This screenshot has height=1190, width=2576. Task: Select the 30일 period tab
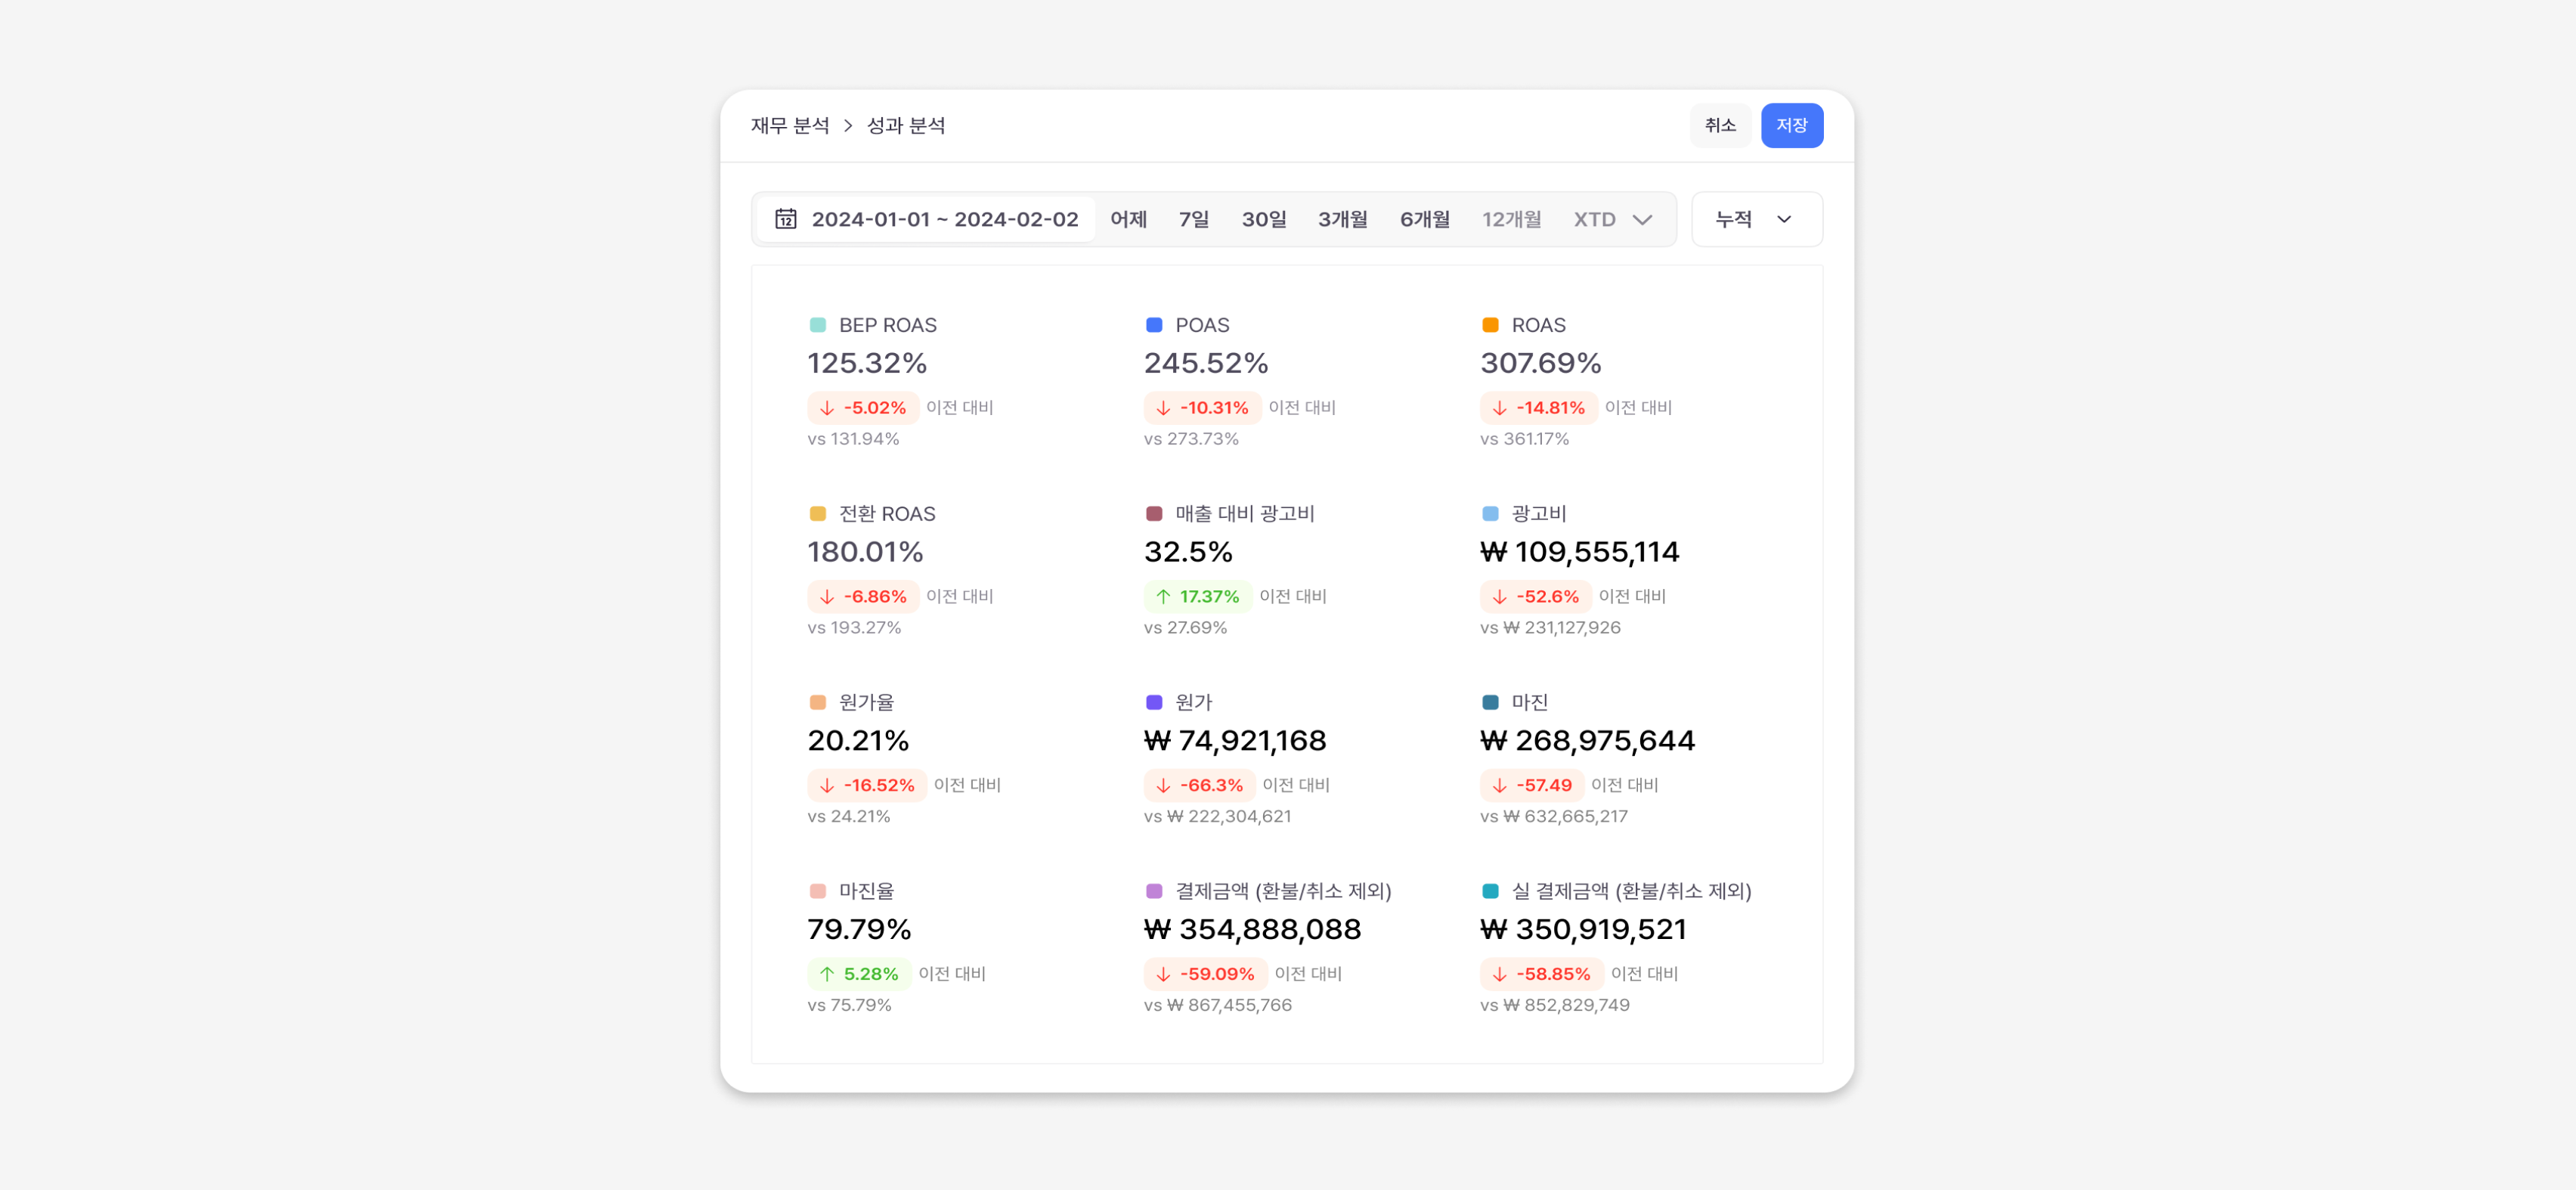[1262, 219]
